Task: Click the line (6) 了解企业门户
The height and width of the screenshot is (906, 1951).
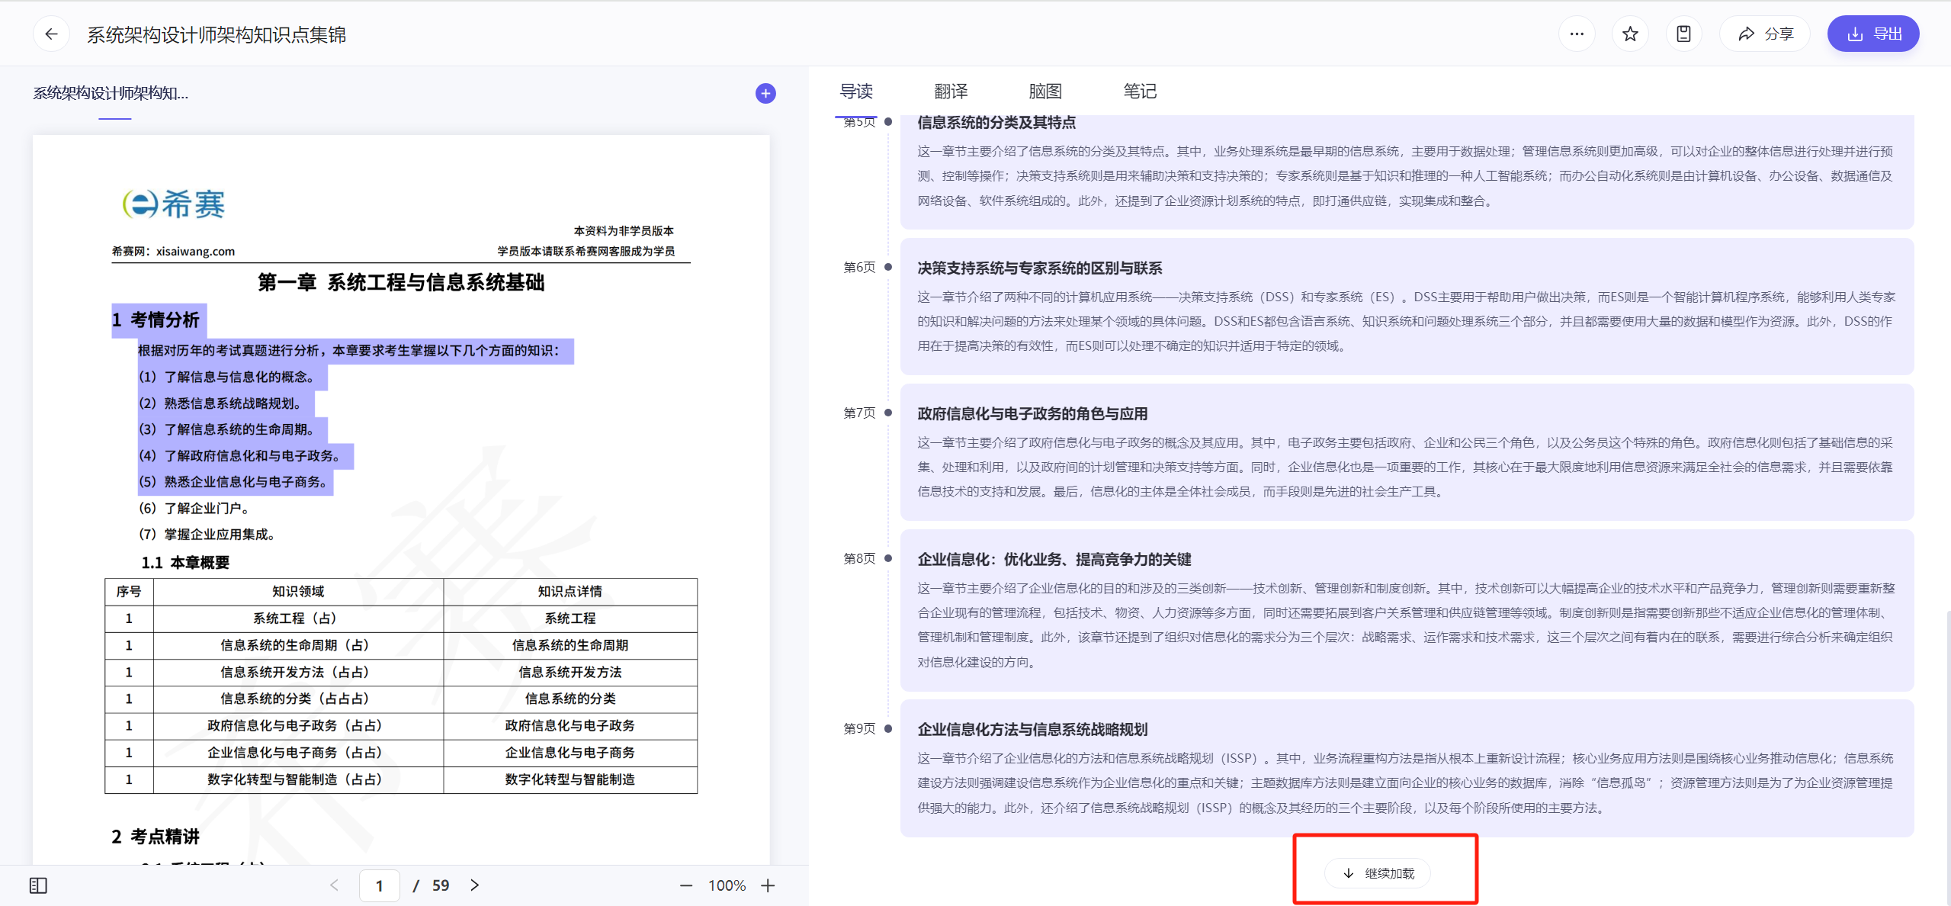Action: [x=194, y=508]
